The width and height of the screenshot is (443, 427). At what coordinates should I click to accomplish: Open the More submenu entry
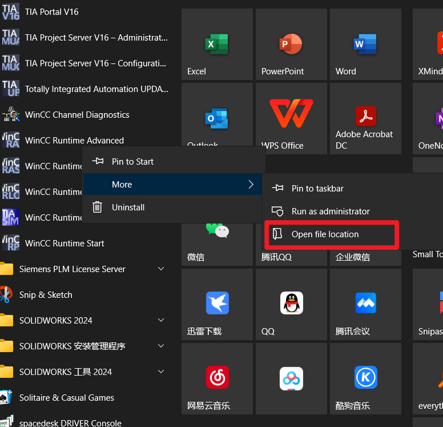tap(172, 184)
